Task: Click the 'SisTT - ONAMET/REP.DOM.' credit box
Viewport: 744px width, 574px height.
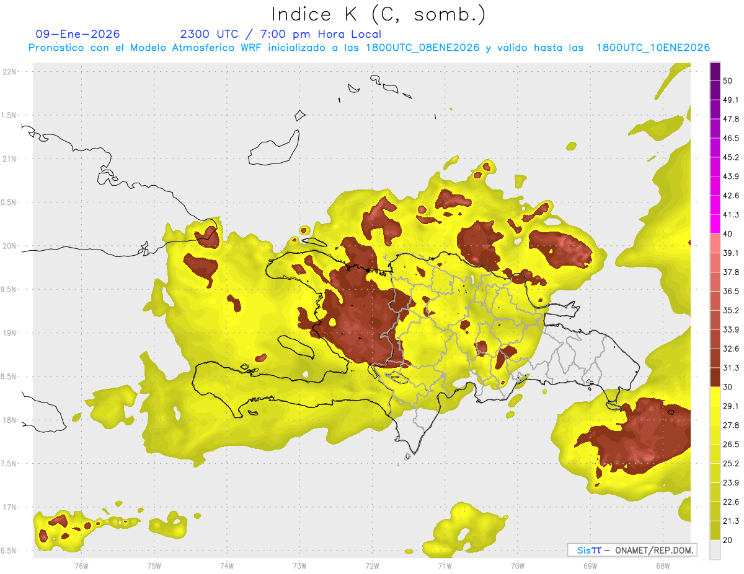Action: [x=632, y=550]
